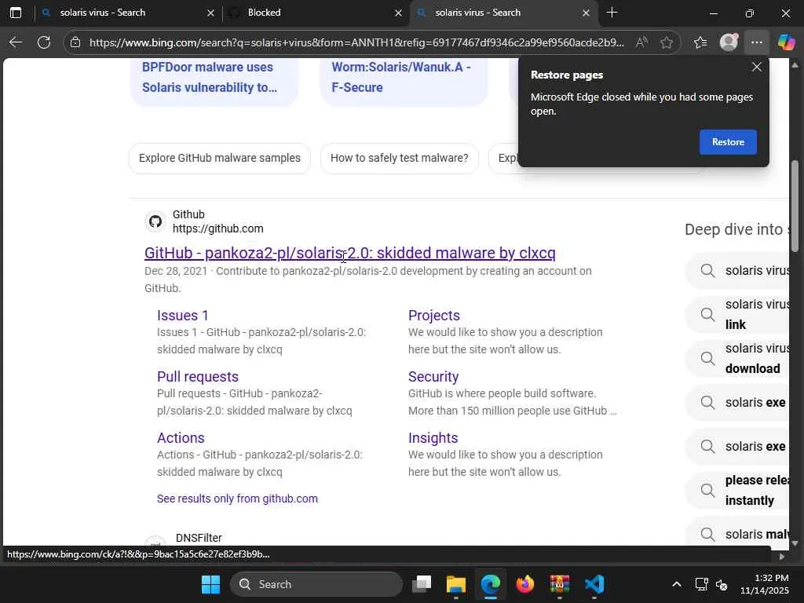Go back with the back arrow
804x603 pixels.
click(16, 42)
